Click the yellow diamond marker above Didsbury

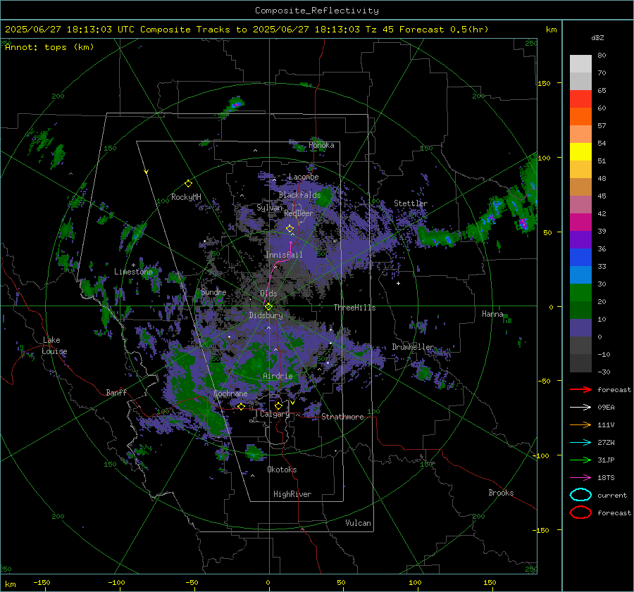click(268, 307)
